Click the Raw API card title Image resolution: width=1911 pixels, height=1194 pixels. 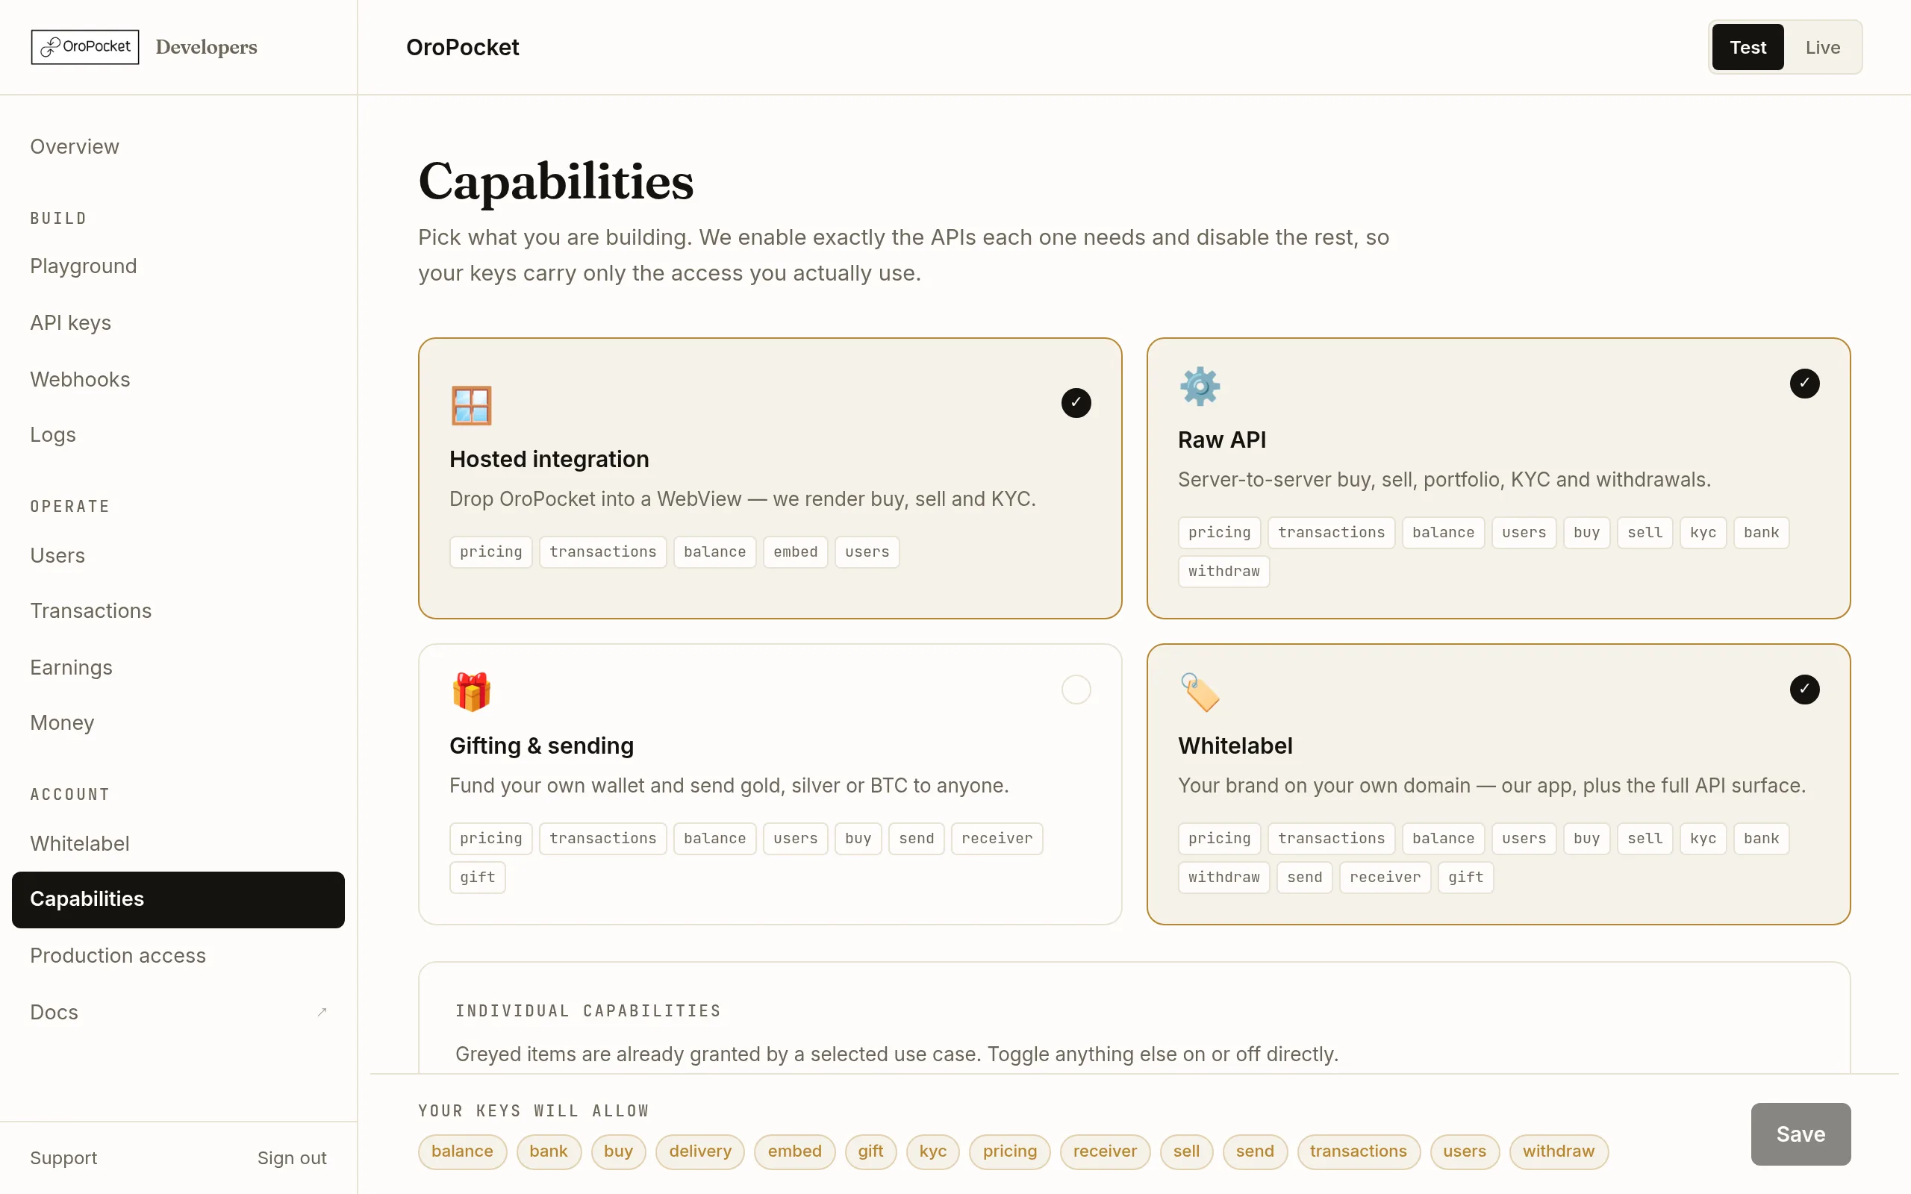[x=1223, y=440]
